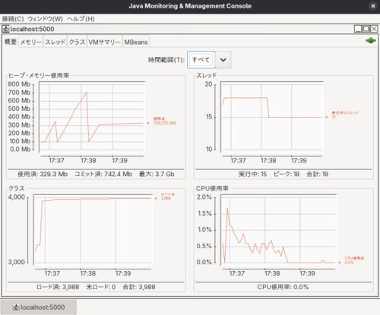Click the 800 Mb axis label
Viewport: 380px width, 315px height.
click(x=19, y=84)
